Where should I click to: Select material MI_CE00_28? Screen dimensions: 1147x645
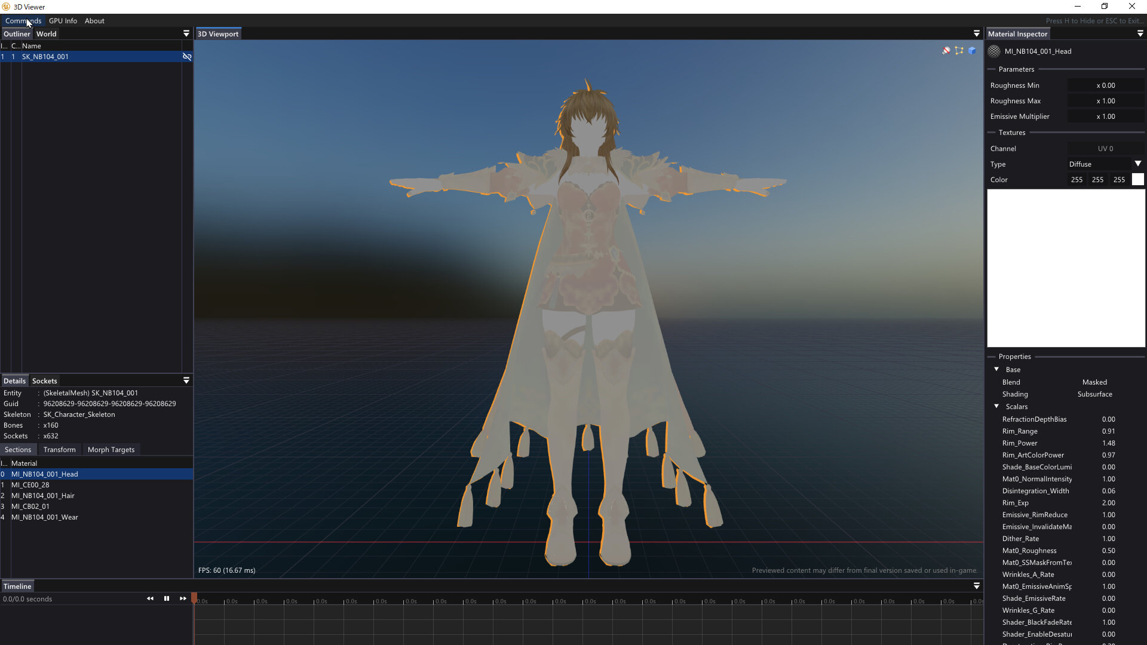pos(96,485)
